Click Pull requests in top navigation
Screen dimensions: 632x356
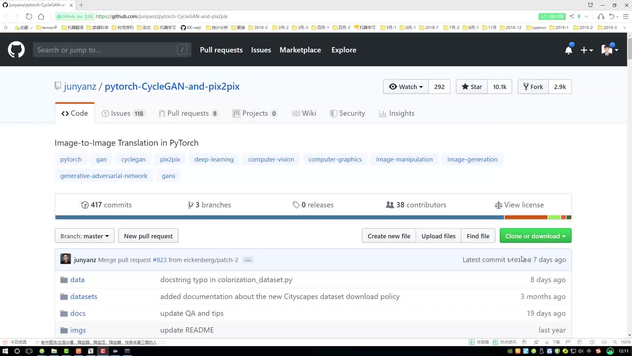click(221, 50)
